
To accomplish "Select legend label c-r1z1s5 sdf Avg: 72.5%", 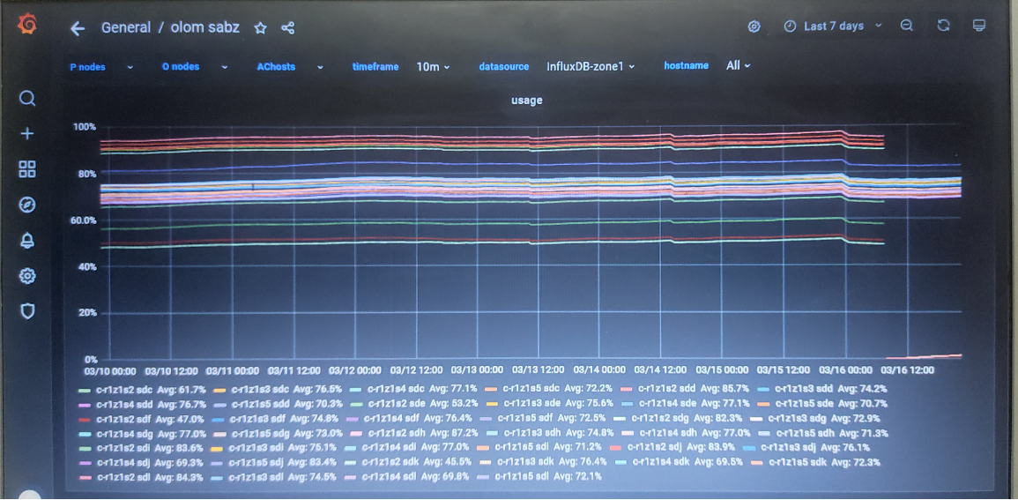I will click(x=552, y=419).
